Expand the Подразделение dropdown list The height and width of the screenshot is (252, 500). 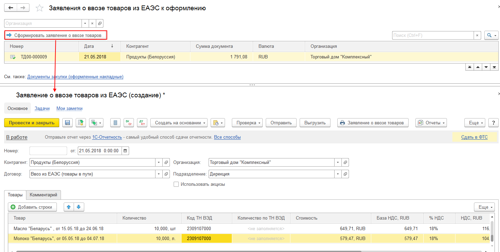[338, 174]
